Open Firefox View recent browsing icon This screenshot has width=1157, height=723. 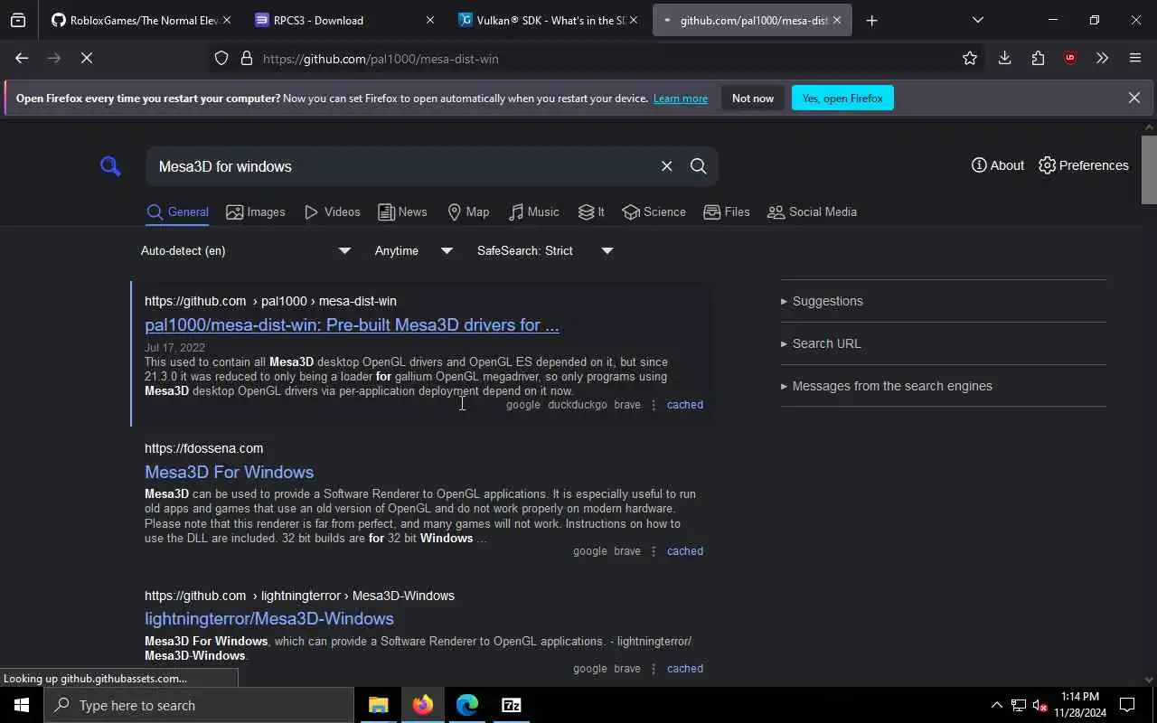(x=18, y=20)
